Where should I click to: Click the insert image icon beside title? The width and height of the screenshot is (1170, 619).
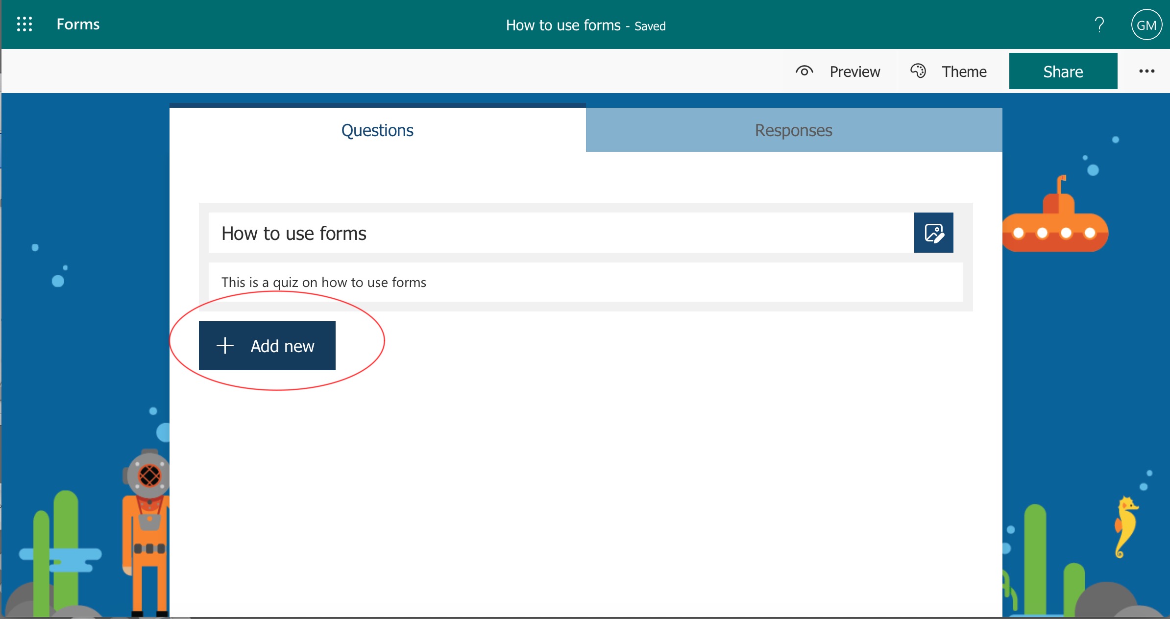pyautogui.click(x=933, y=233)
